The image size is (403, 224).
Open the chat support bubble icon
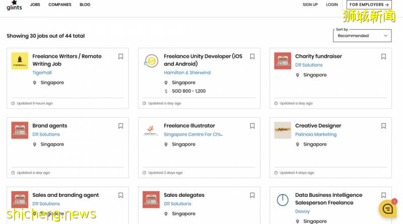pyautogui.click(x=387, y=208)
